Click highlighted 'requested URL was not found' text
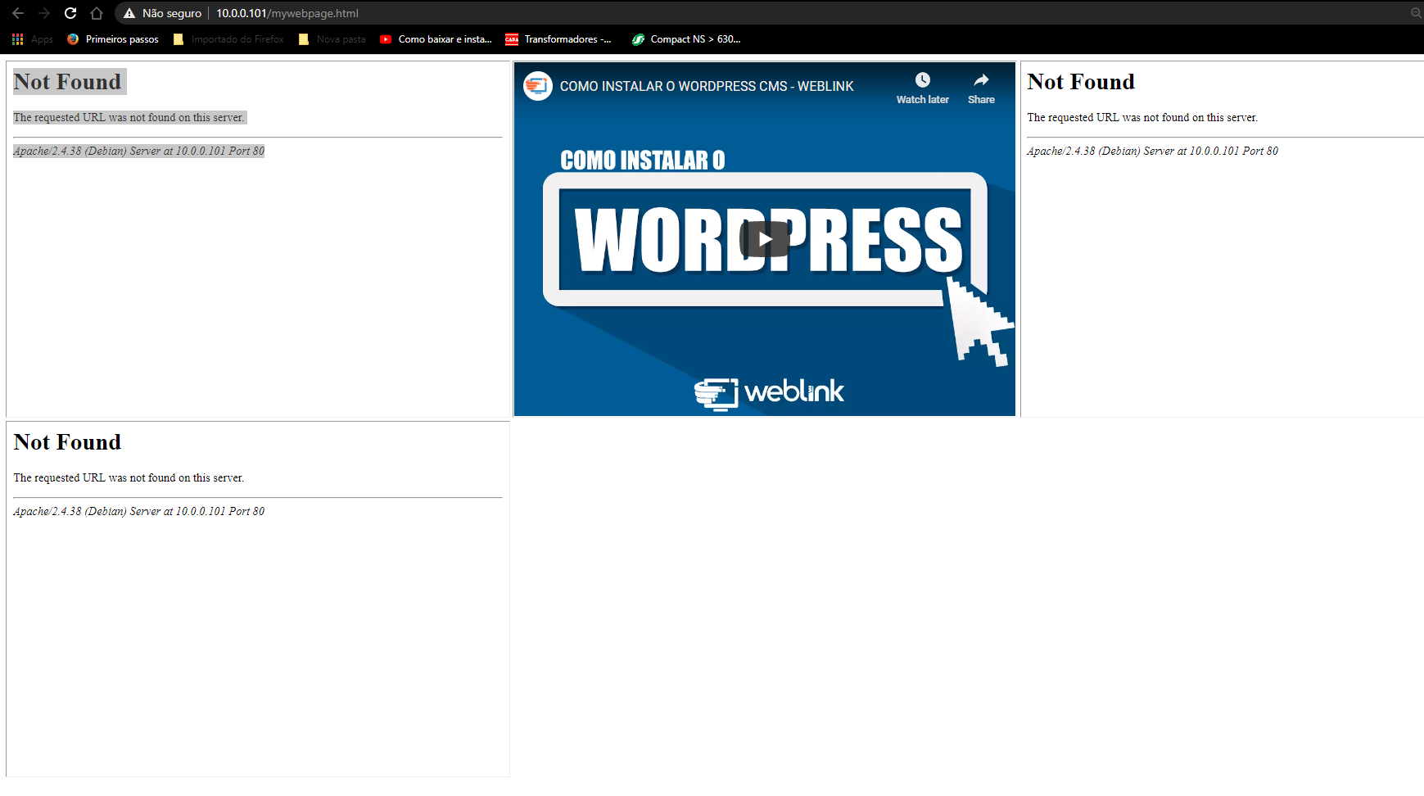 tap(129, 117)
